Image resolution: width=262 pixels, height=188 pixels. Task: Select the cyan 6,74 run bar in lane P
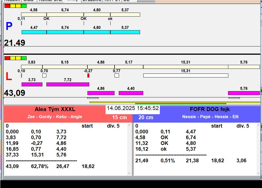[x=65, y=32]
